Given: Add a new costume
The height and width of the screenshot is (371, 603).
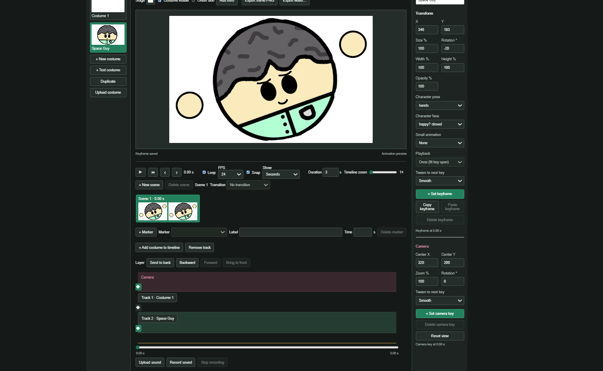Looking at the screenshot, I should coord(108,59).
